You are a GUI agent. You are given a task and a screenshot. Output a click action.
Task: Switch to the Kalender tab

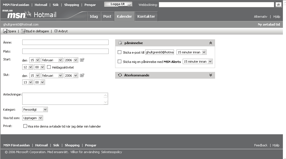point(124,16)
